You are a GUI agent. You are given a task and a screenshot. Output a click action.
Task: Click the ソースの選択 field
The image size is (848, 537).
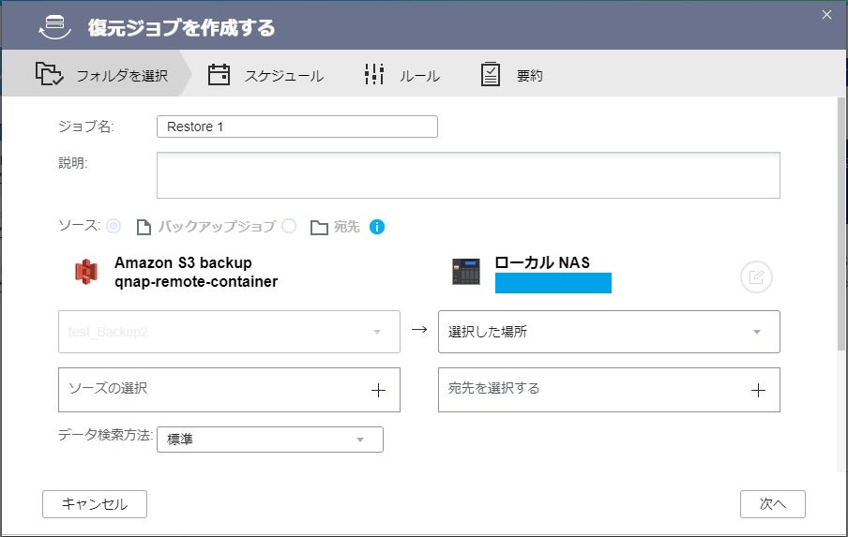[x=229, y=390]
